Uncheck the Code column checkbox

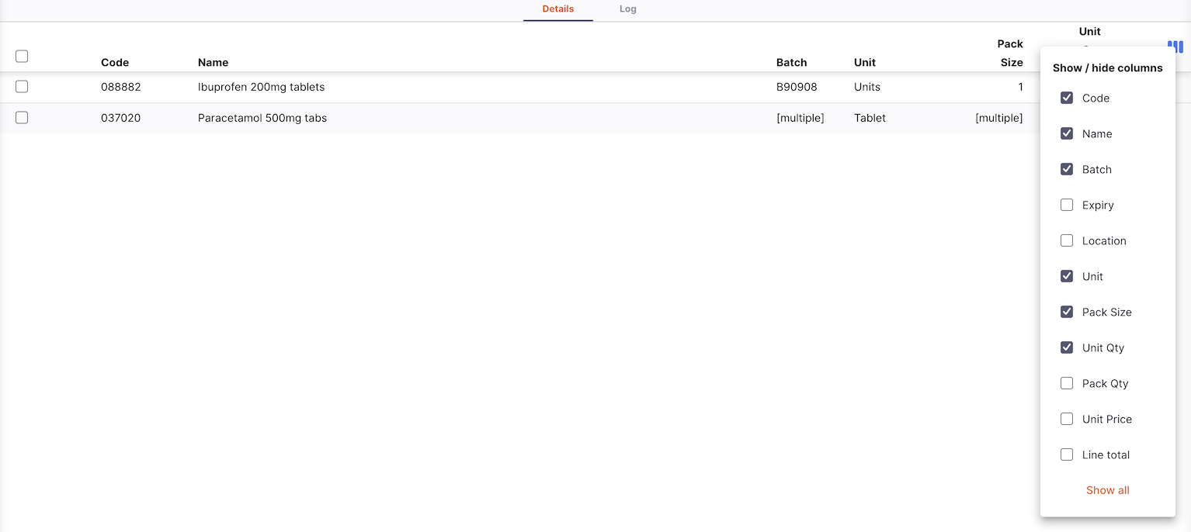[x=1067, y=98]
